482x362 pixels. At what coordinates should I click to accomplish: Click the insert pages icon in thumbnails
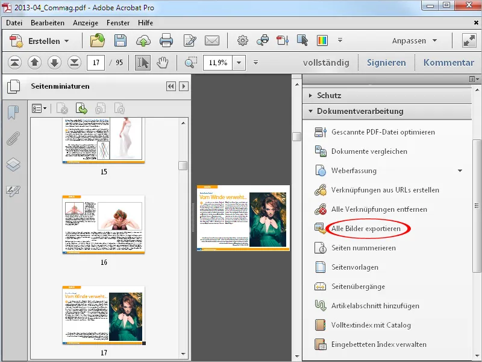pyautogui.click(x=81, y=109)
